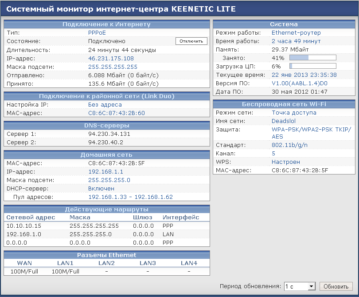Screen dimensions: 359x297
Task: Open the Без адреса IP setting link
Action: tap(105, 105)
